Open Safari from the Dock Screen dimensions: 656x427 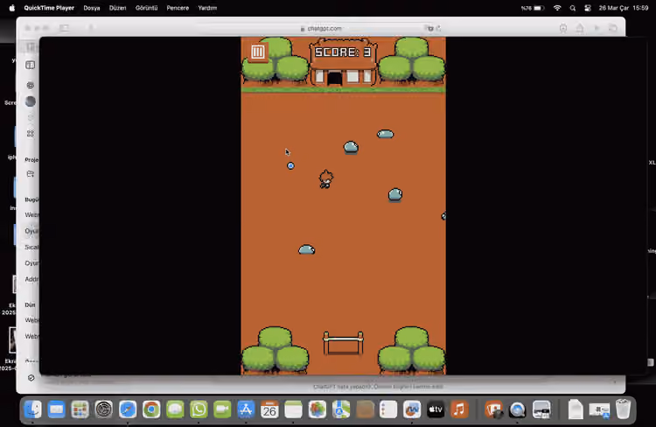128,409
